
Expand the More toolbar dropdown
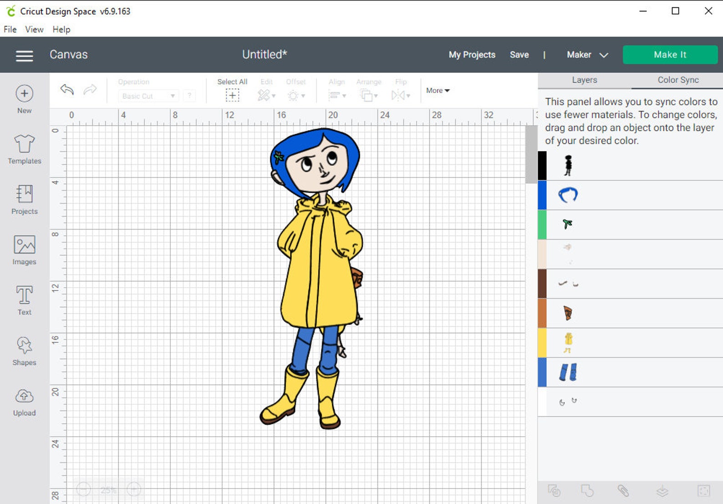pos(438,91)
